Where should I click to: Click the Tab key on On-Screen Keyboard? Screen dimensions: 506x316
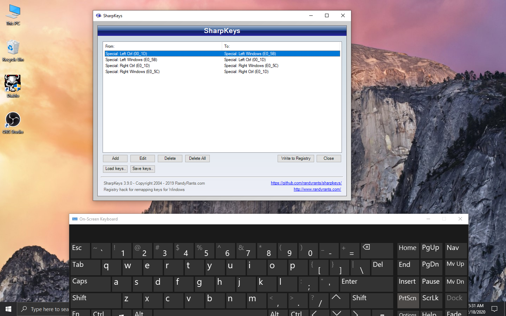[x=85, y=267]
